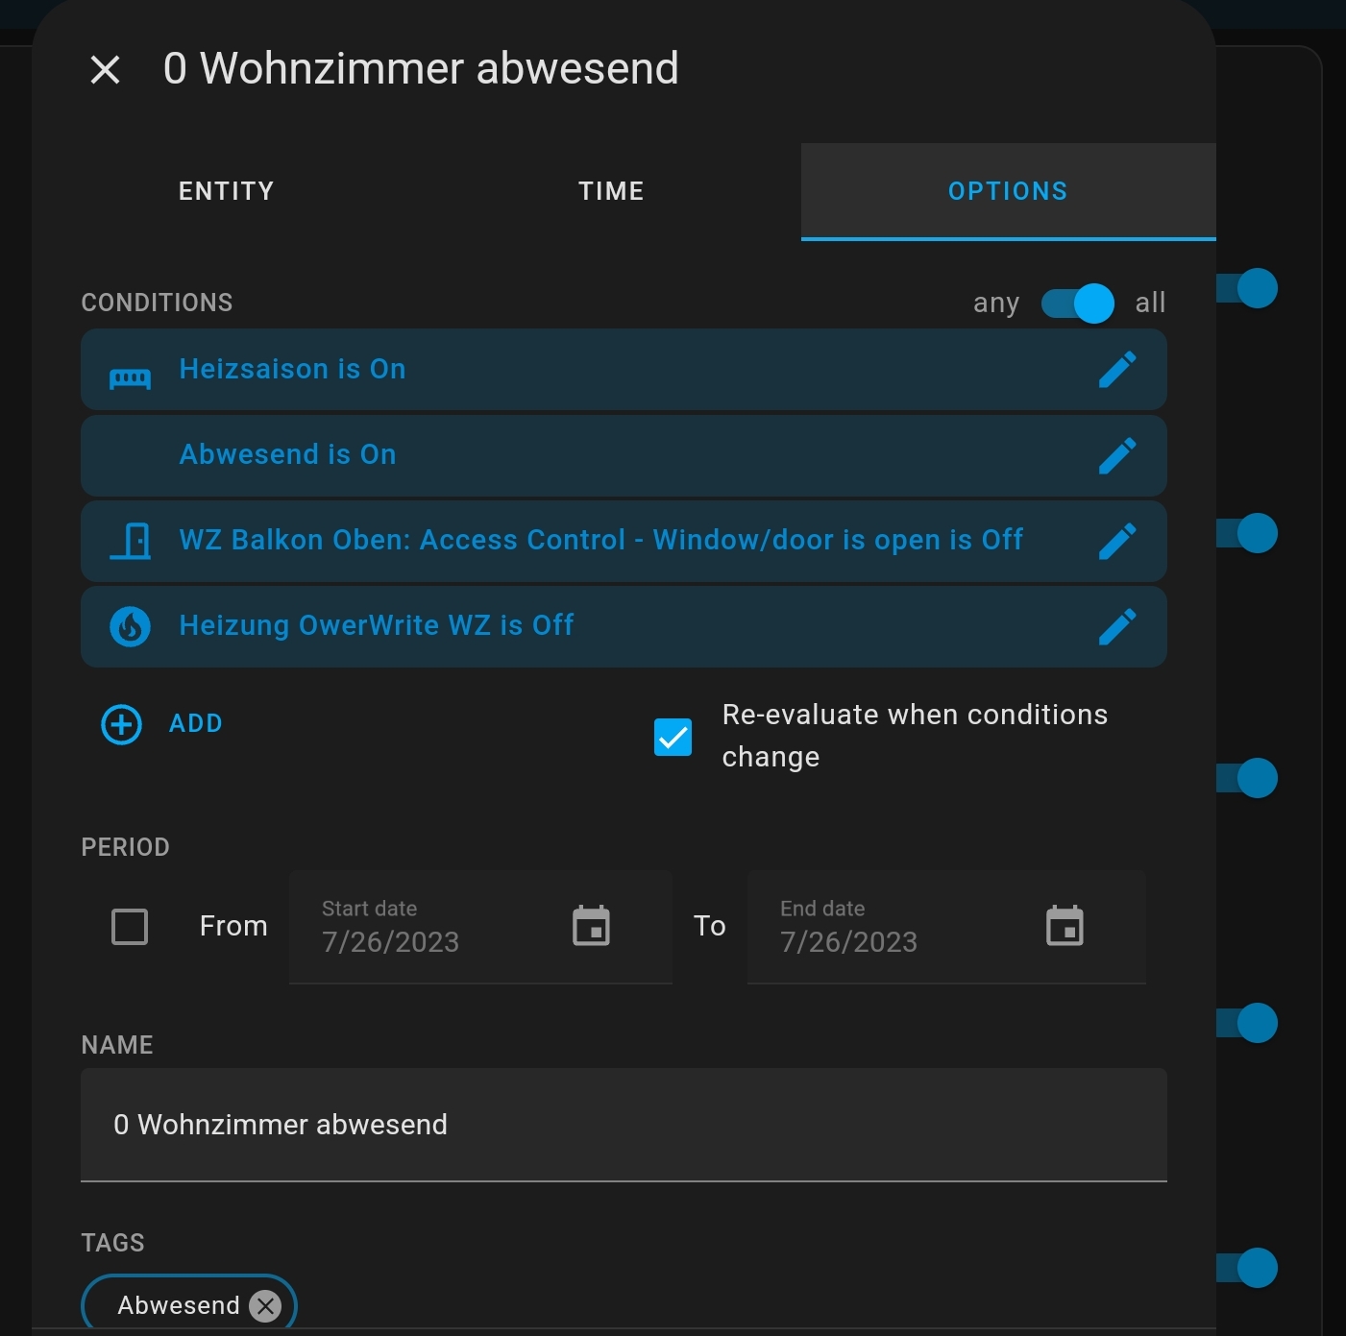Remove the Abwesend tag

pos(265,1304)
